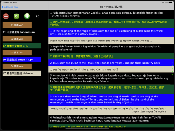Select Hebrew verse 2 row
Viewport: 175px width, 131px height.
pos(111,69)
